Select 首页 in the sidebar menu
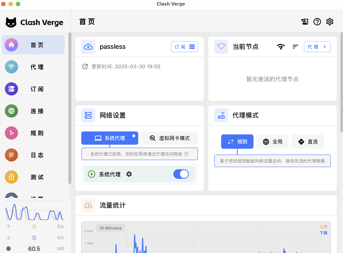This screenshot has height=253, width=343. pos(37,45)
